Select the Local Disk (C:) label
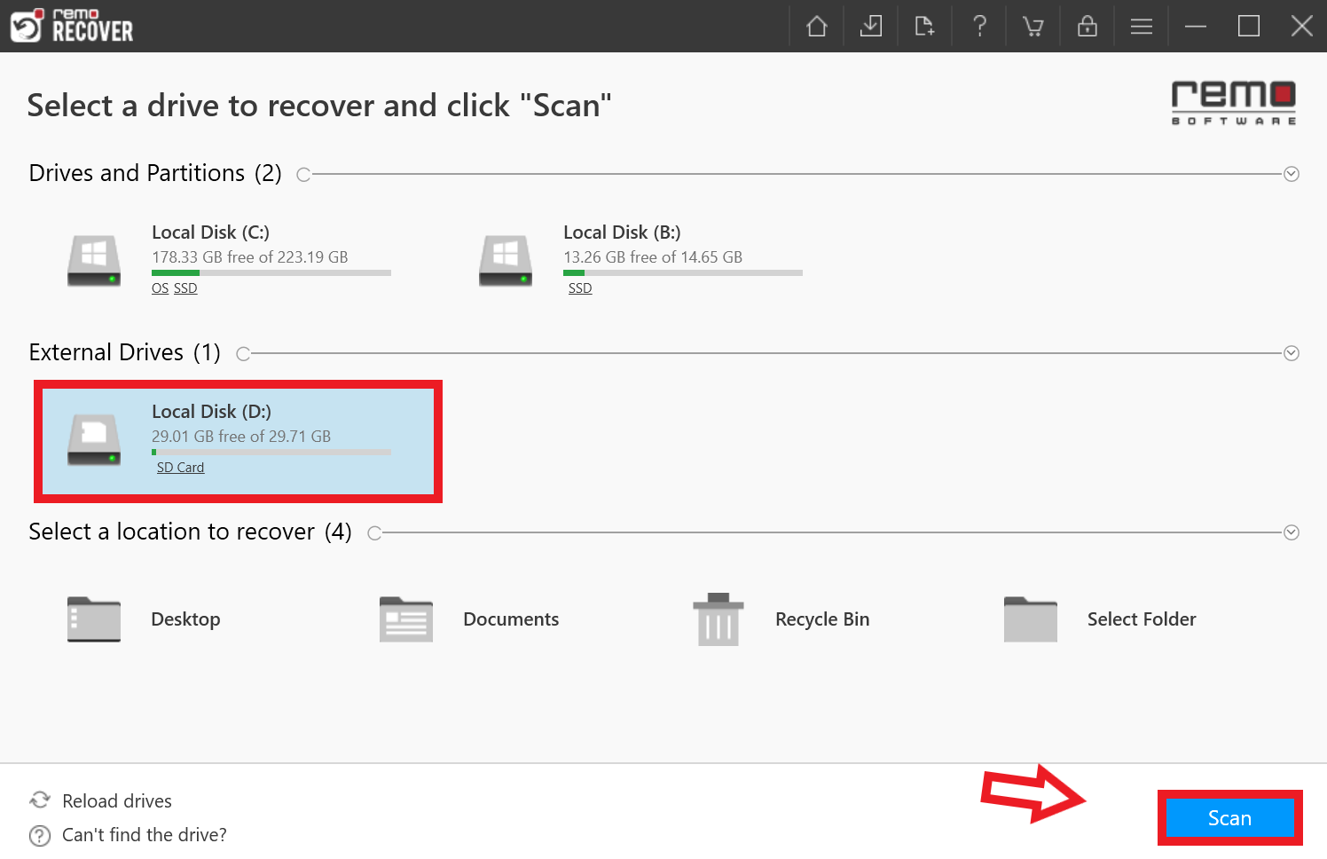This screenshot has width=1327, height=859. coord(210,232)
